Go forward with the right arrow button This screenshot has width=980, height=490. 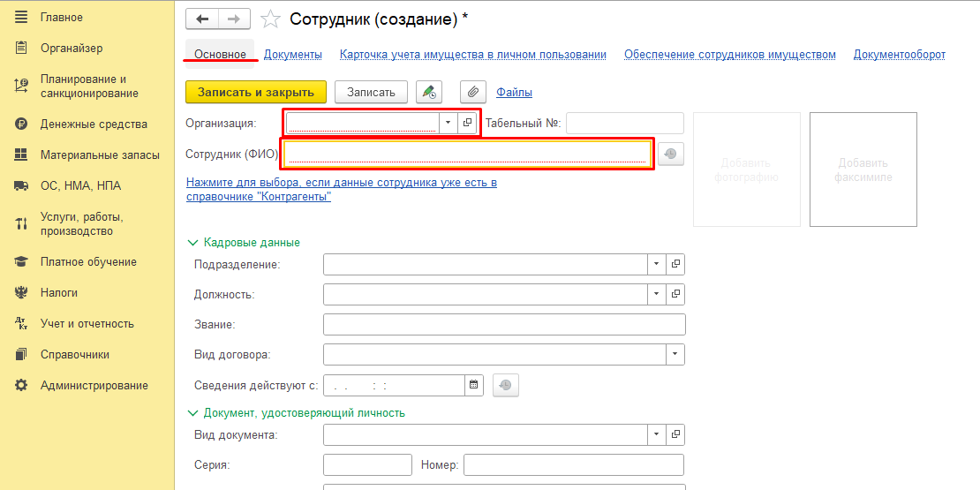(234, 19)
